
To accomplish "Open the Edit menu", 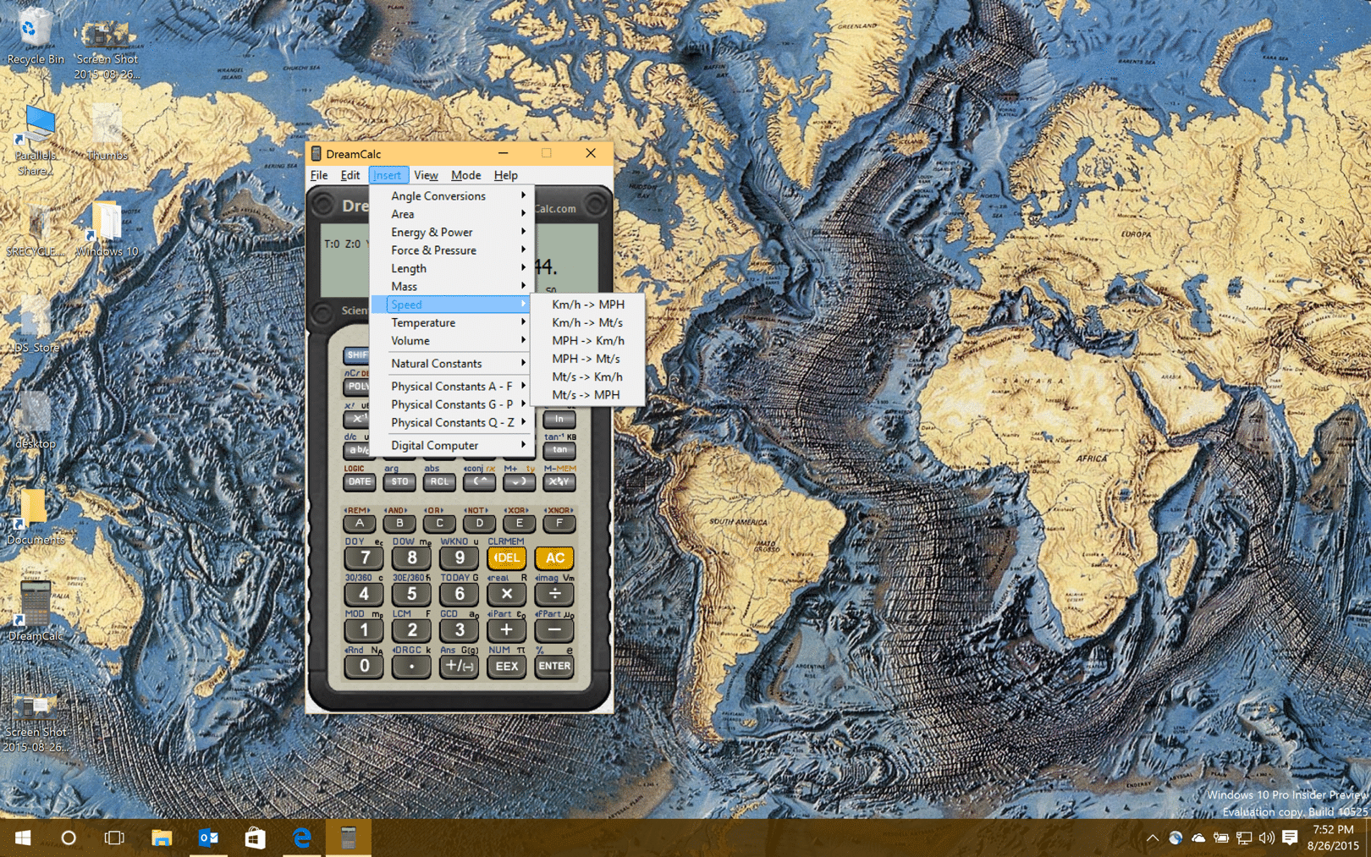I will click(350, 175).
